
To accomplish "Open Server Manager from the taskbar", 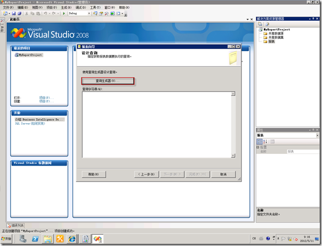I will coord(23,239).
